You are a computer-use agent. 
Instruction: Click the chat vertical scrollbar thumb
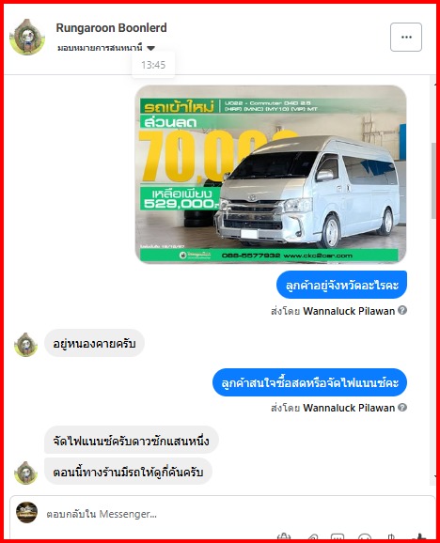click(433, 180)
